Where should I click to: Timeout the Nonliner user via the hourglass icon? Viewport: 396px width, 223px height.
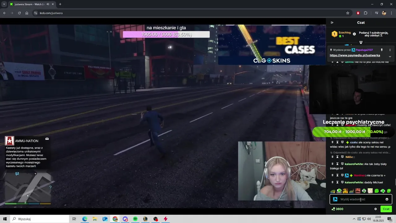pyautogui.click(x=338, y=175)
